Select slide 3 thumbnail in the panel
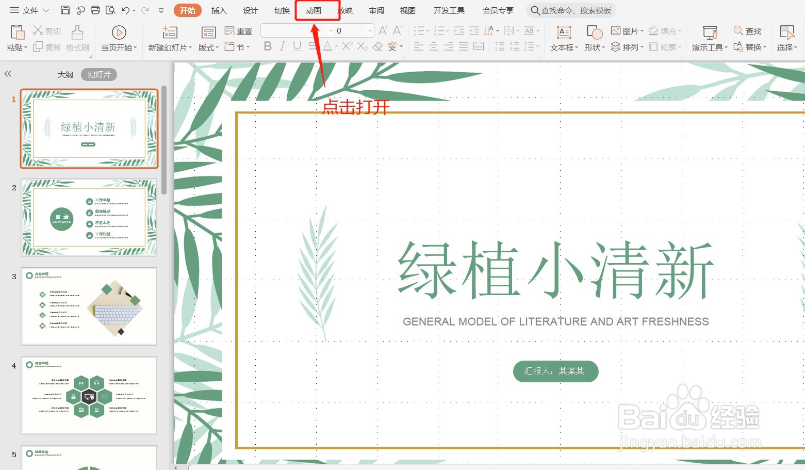This screenshot has height=470, width=805. pyautogui.click(x=89, y=306)
